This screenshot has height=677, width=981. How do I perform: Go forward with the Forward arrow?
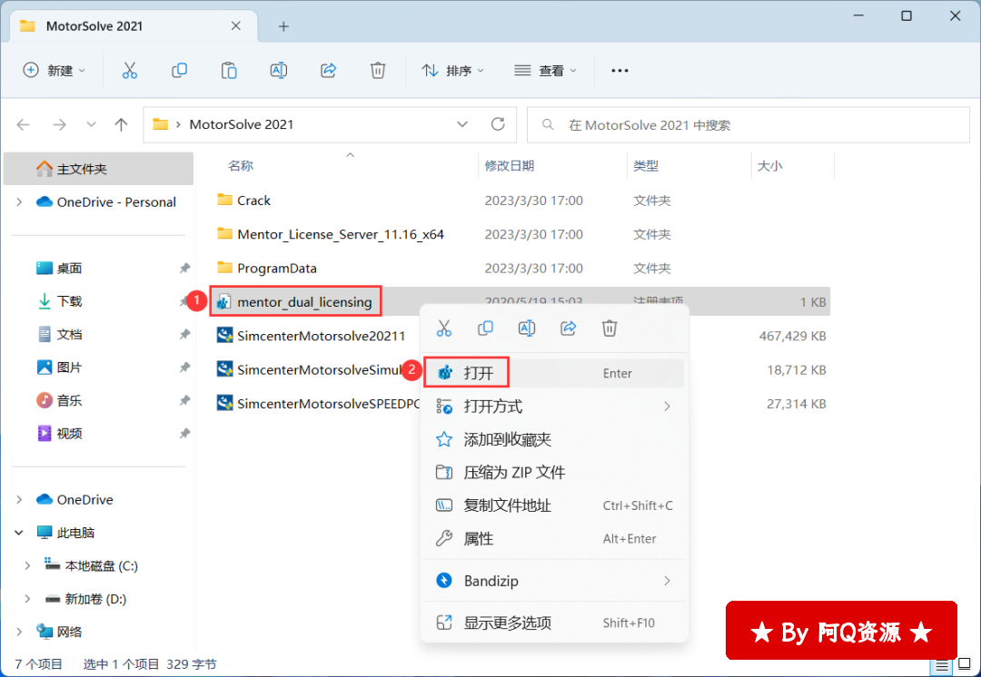[x=59, y=124]
